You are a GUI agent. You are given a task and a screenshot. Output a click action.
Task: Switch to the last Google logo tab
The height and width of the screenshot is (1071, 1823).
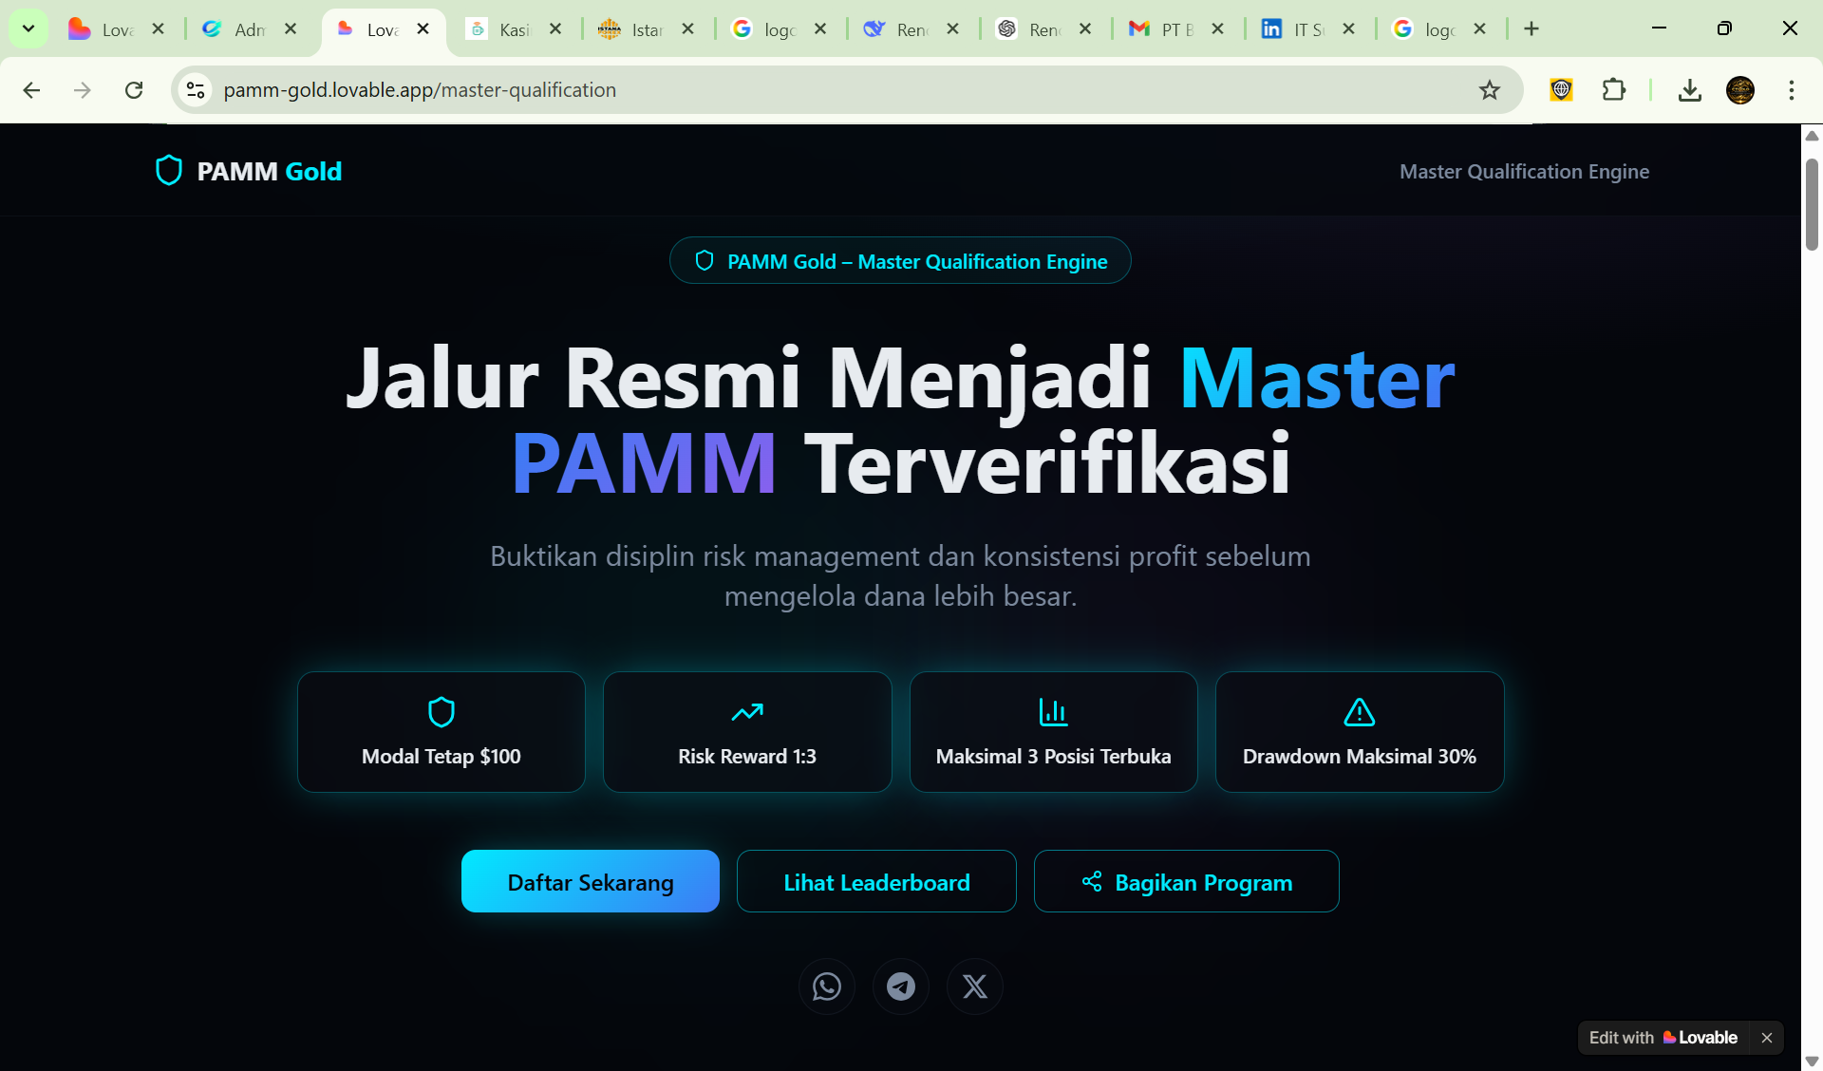[1426, 29]
